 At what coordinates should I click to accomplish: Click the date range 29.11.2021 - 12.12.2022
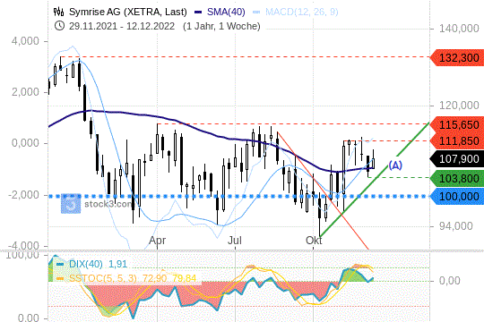pos(122,26)
